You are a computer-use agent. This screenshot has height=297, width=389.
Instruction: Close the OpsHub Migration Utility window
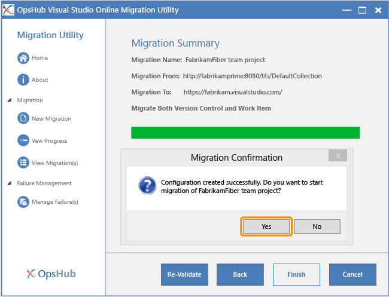[378, 10]
